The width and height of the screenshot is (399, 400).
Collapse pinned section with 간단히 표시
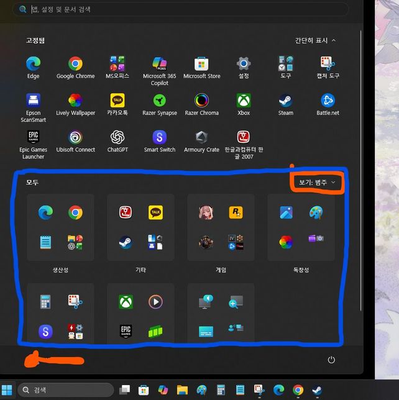316,40
